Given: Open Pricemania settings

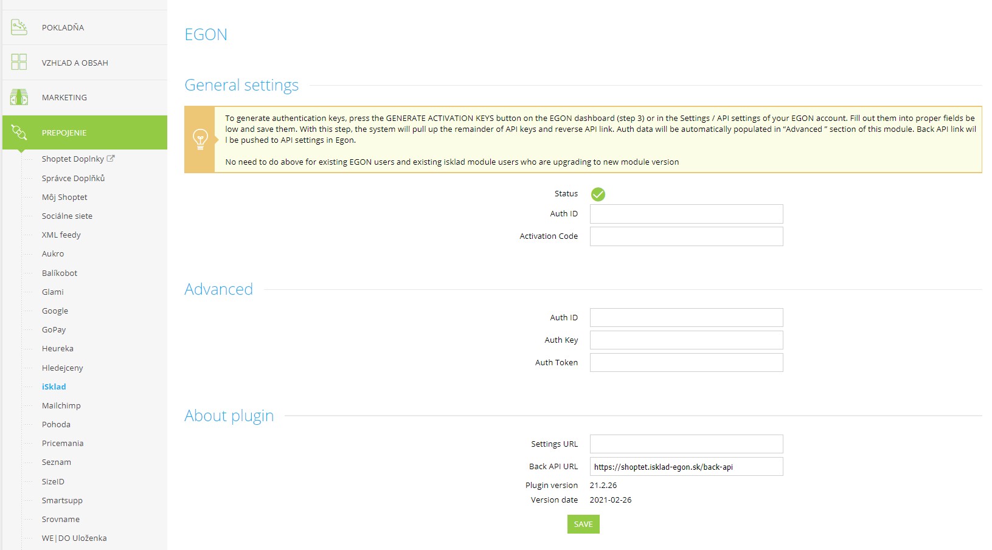Looking at the screenshot, I should pos(63,443).
